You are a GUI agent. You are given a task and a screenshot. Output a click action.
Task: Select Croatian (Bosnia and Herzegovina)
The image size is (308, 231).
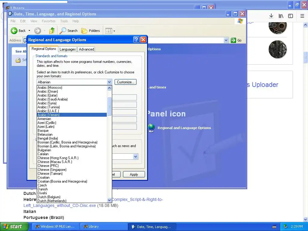[72, 181]
